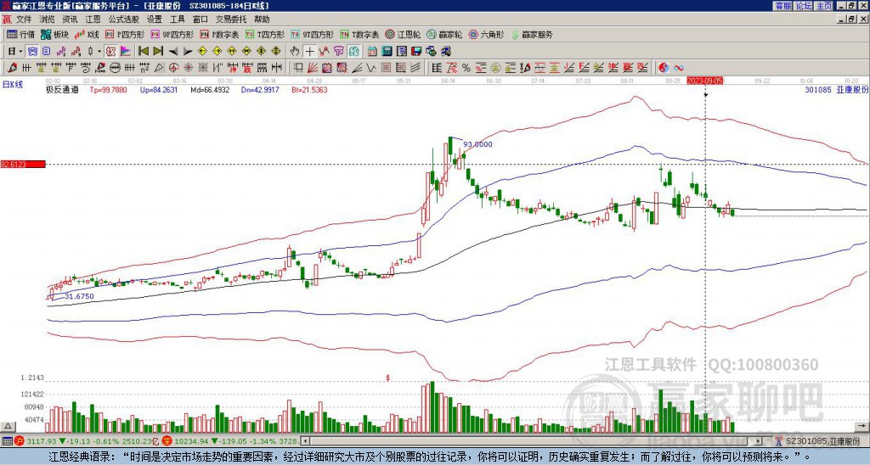Image resolution: width=870 pixels, height=465 pixels.
Task: Click the save floppy disk icon
Action: click(x=416, y=52)
